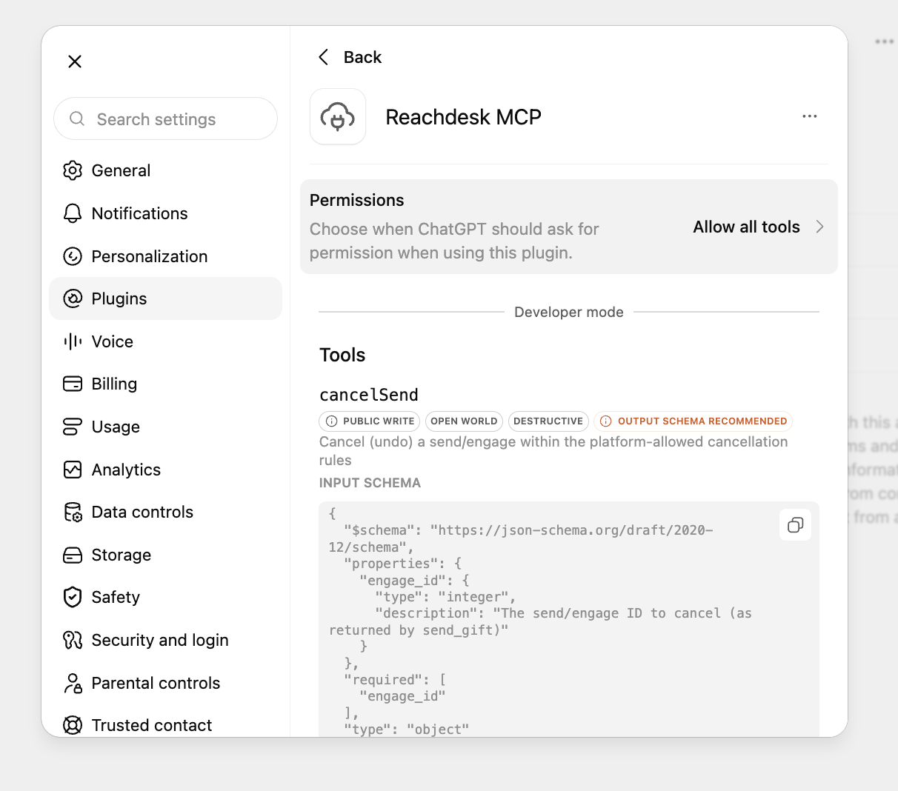Click the General gear icon

pyautogui.click(x=73, y=170)
